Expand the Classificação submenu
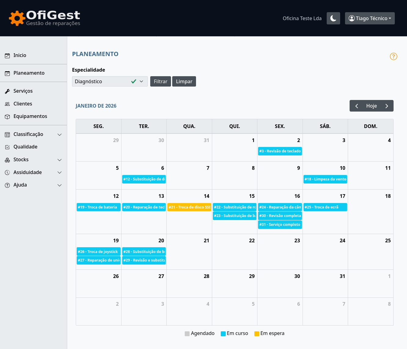407x349 pixels. (x=60, y=134)
